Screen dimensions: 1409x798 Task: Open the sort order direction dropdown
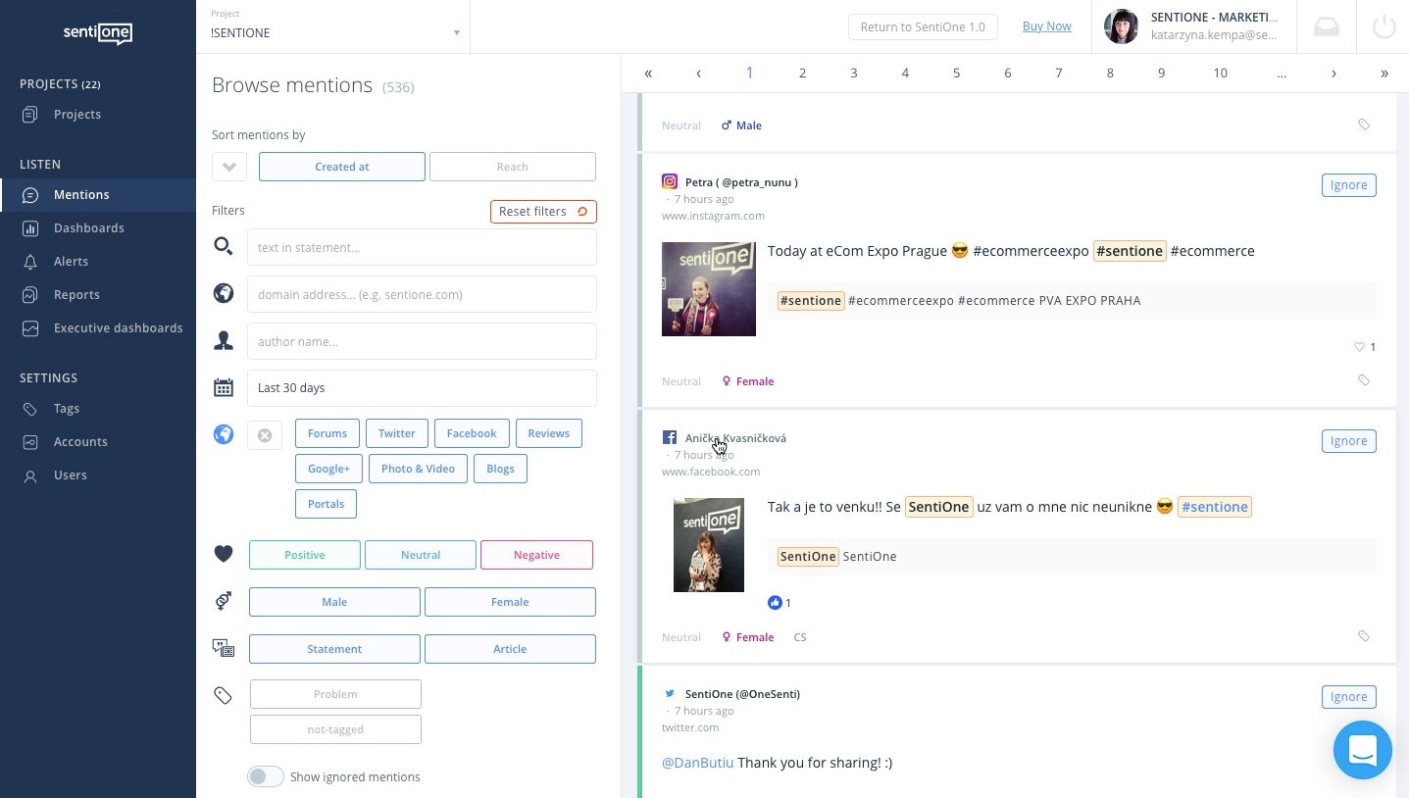click(229, 167)
